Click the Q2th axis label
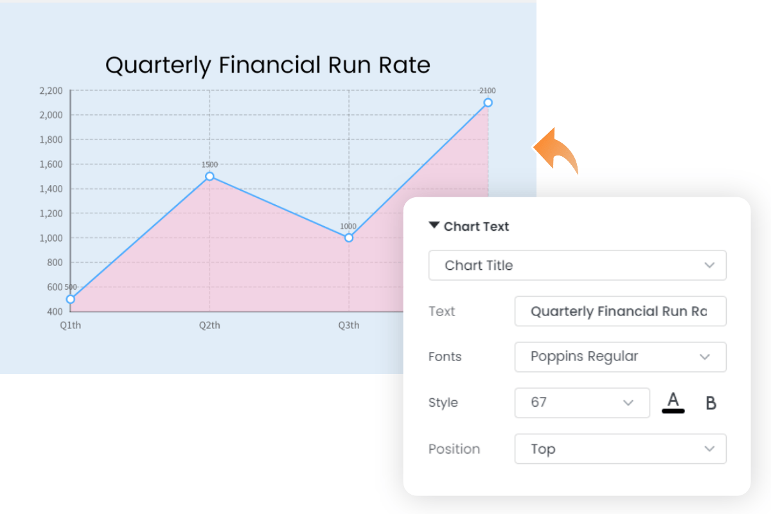 (209, 325)
